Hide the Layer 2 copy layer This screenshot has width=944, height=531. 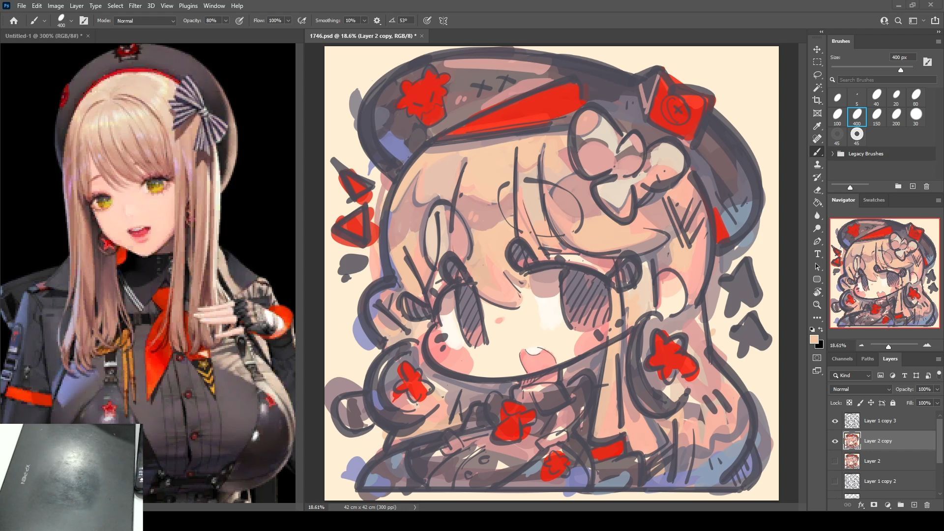pyautogui.click(x=835, y=441)
